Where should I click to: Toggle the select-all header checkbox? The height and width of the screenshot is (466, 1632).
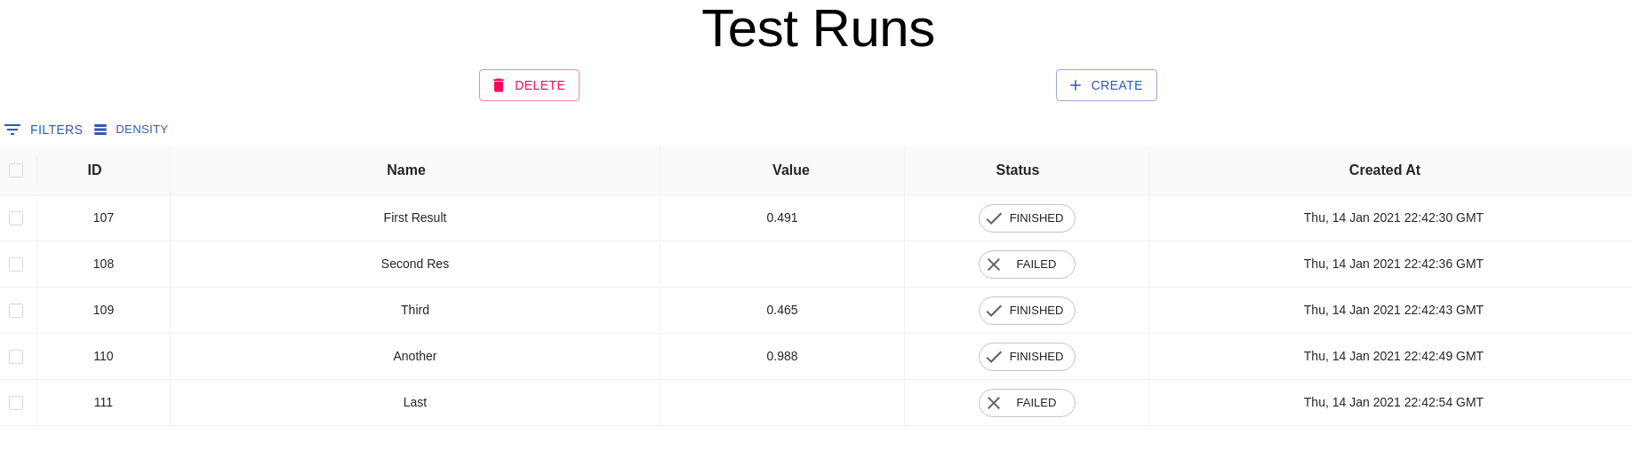(x=16, y=170)
